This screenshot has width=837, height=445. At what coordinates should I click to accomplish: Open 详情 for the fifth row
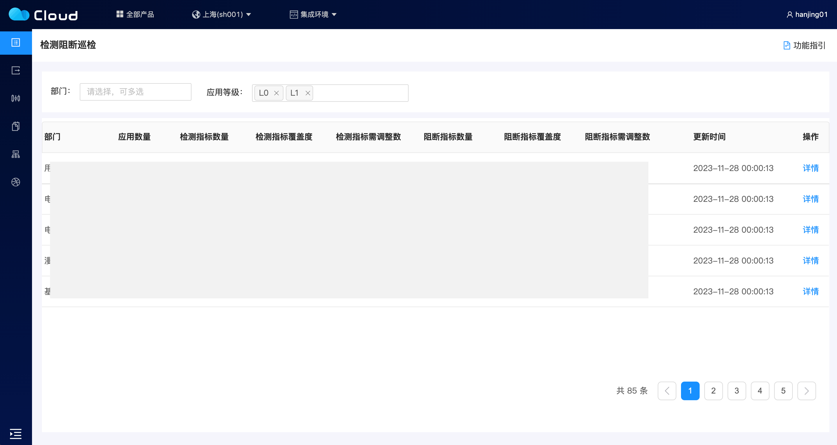coord(811,291)
